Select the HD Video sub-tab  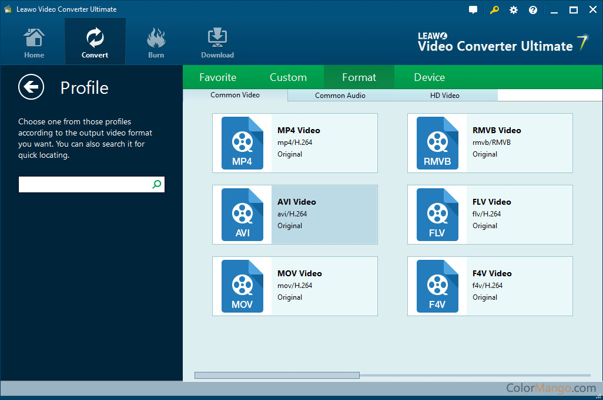coord(445,96)
